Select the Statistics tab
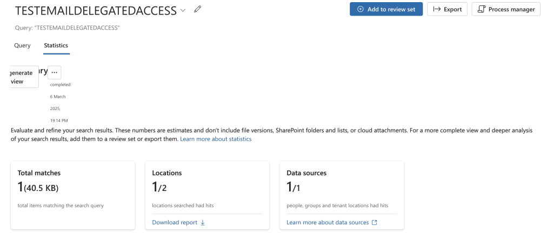This screenshot has height=233, width=553. (x=56, y=46)
